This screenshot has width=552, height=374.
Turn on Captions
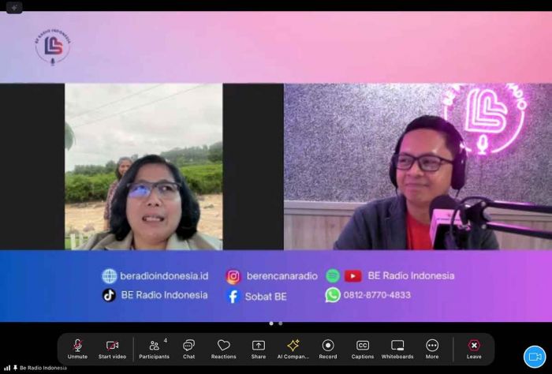tap(363, 349)
